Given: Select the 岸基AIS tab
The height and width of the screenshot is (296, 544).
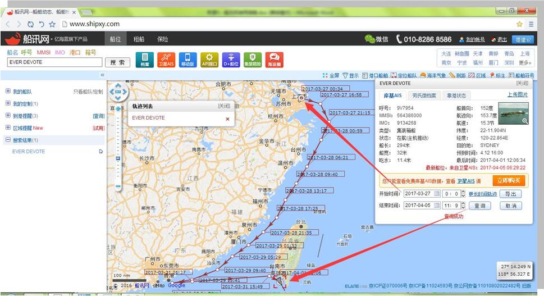Looking at the screenshot, I should point(393,95).
